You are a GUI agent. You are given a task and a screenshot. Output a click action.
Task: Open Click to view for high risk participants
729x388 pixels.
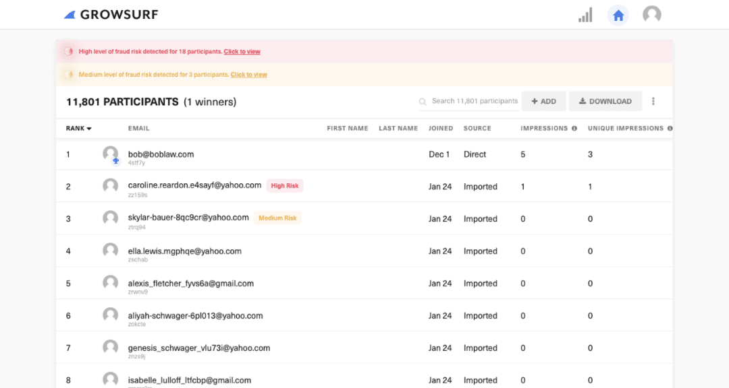click(242, 51)
